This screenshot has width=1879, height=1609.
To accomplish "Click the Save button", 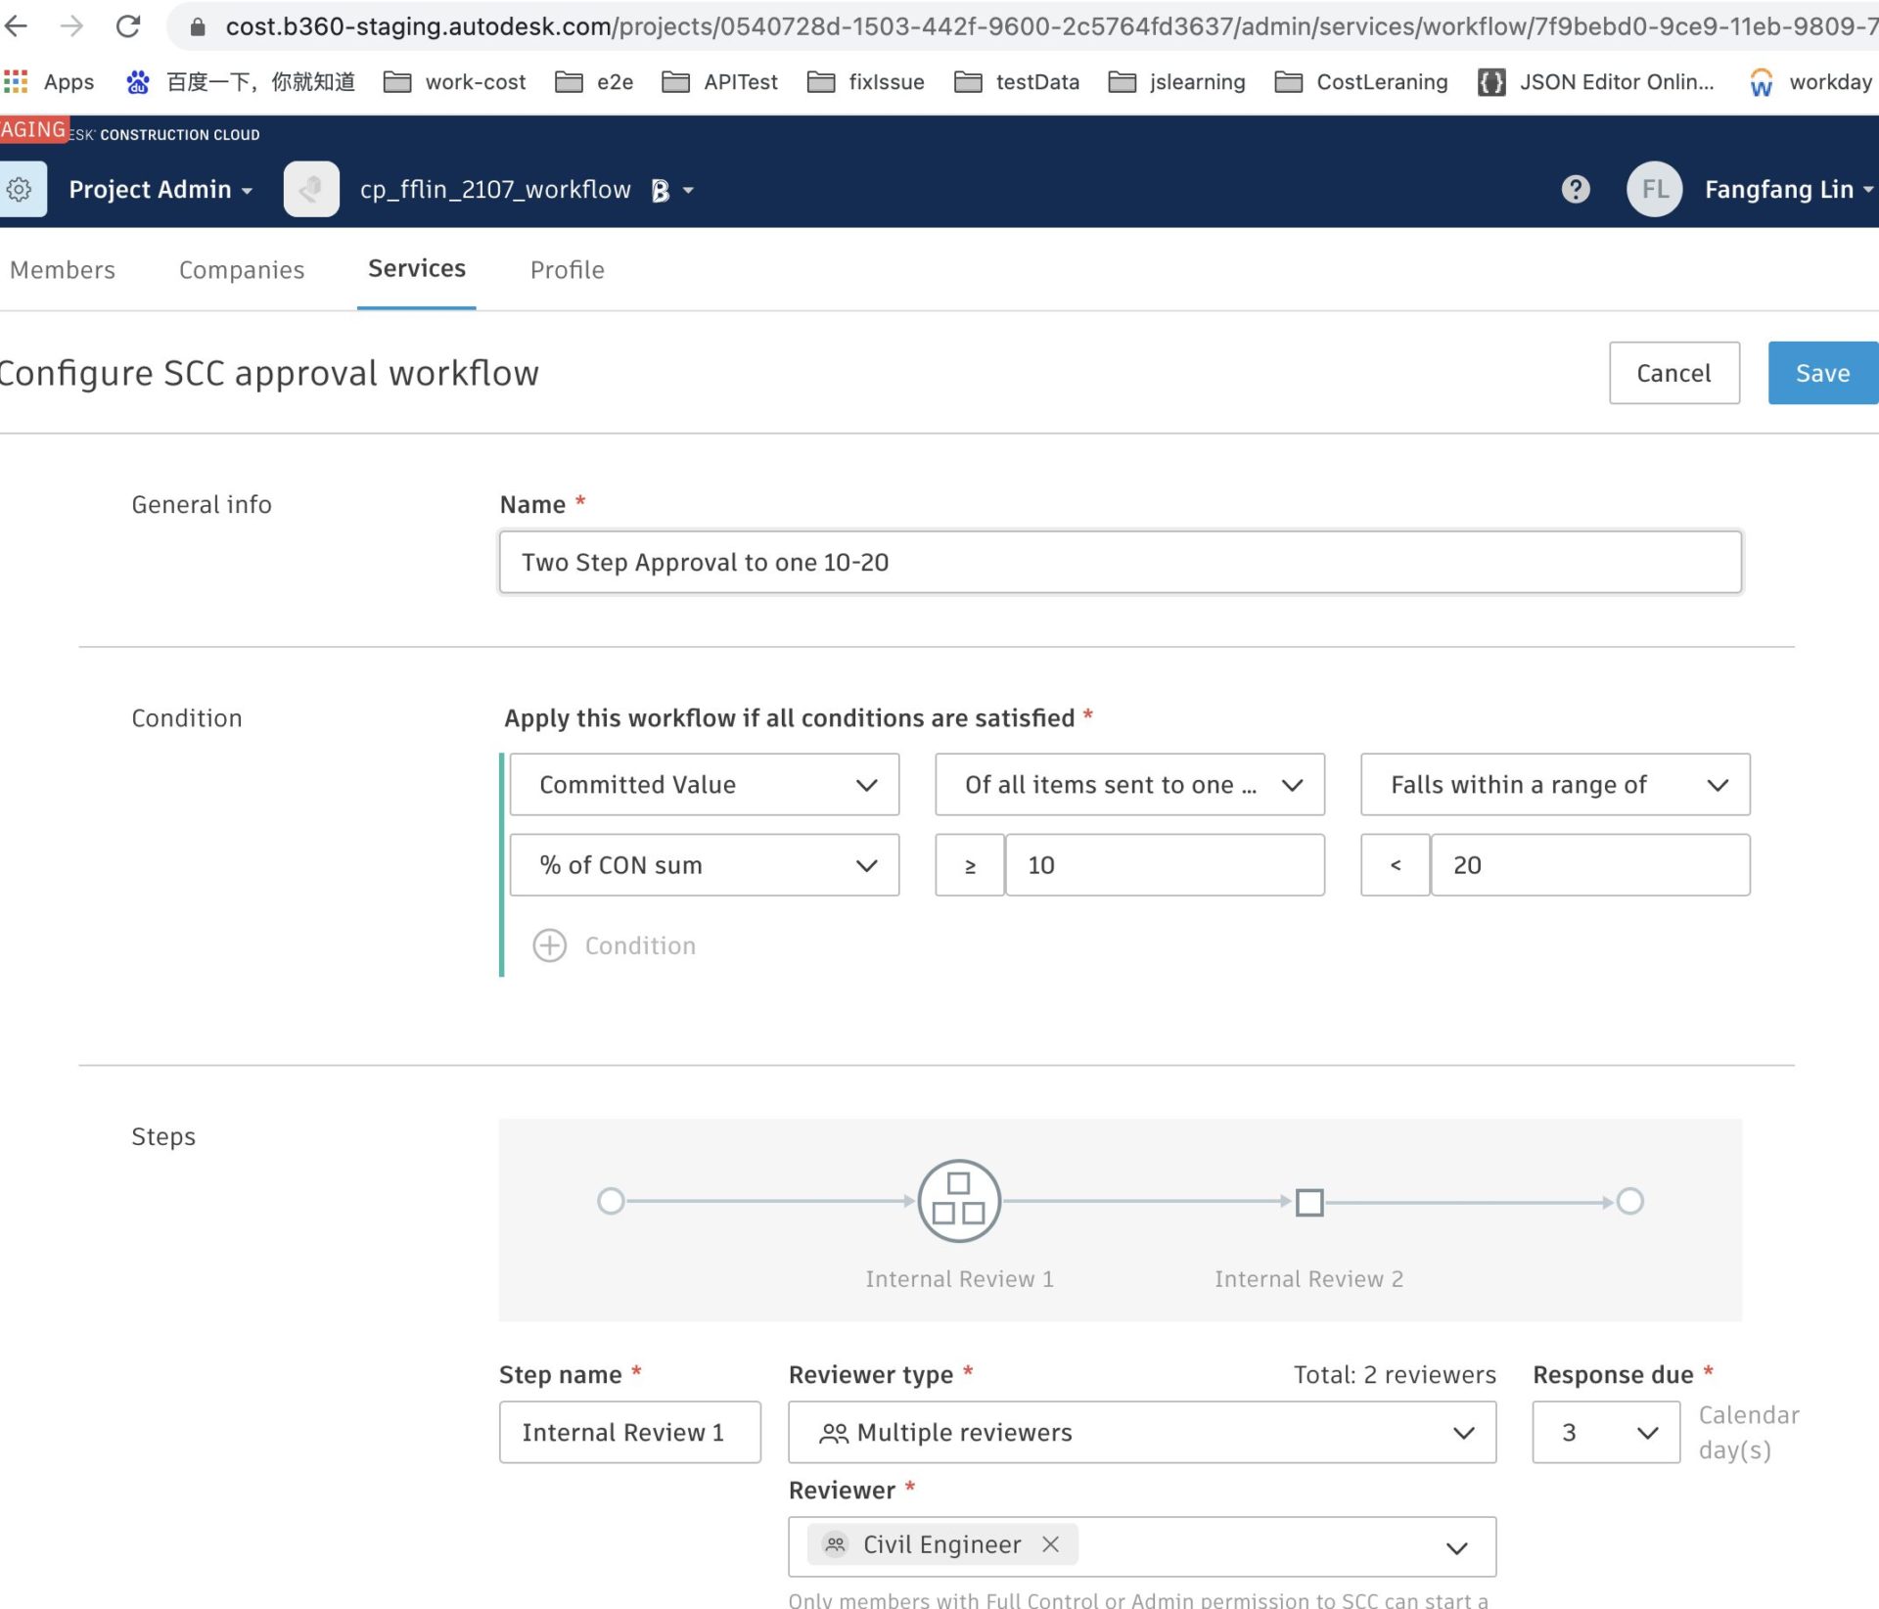I will point(1822,373).
